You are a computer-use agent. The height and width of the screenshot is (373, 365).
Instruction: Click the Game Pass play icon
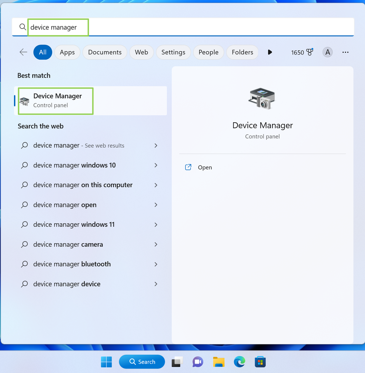(x=270, y=52)
